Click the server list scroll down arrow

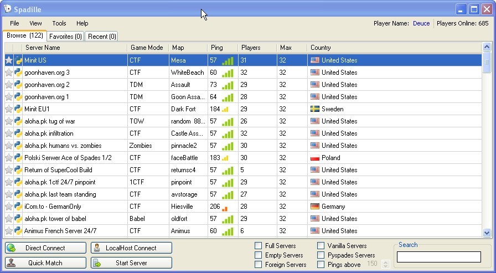487,233
